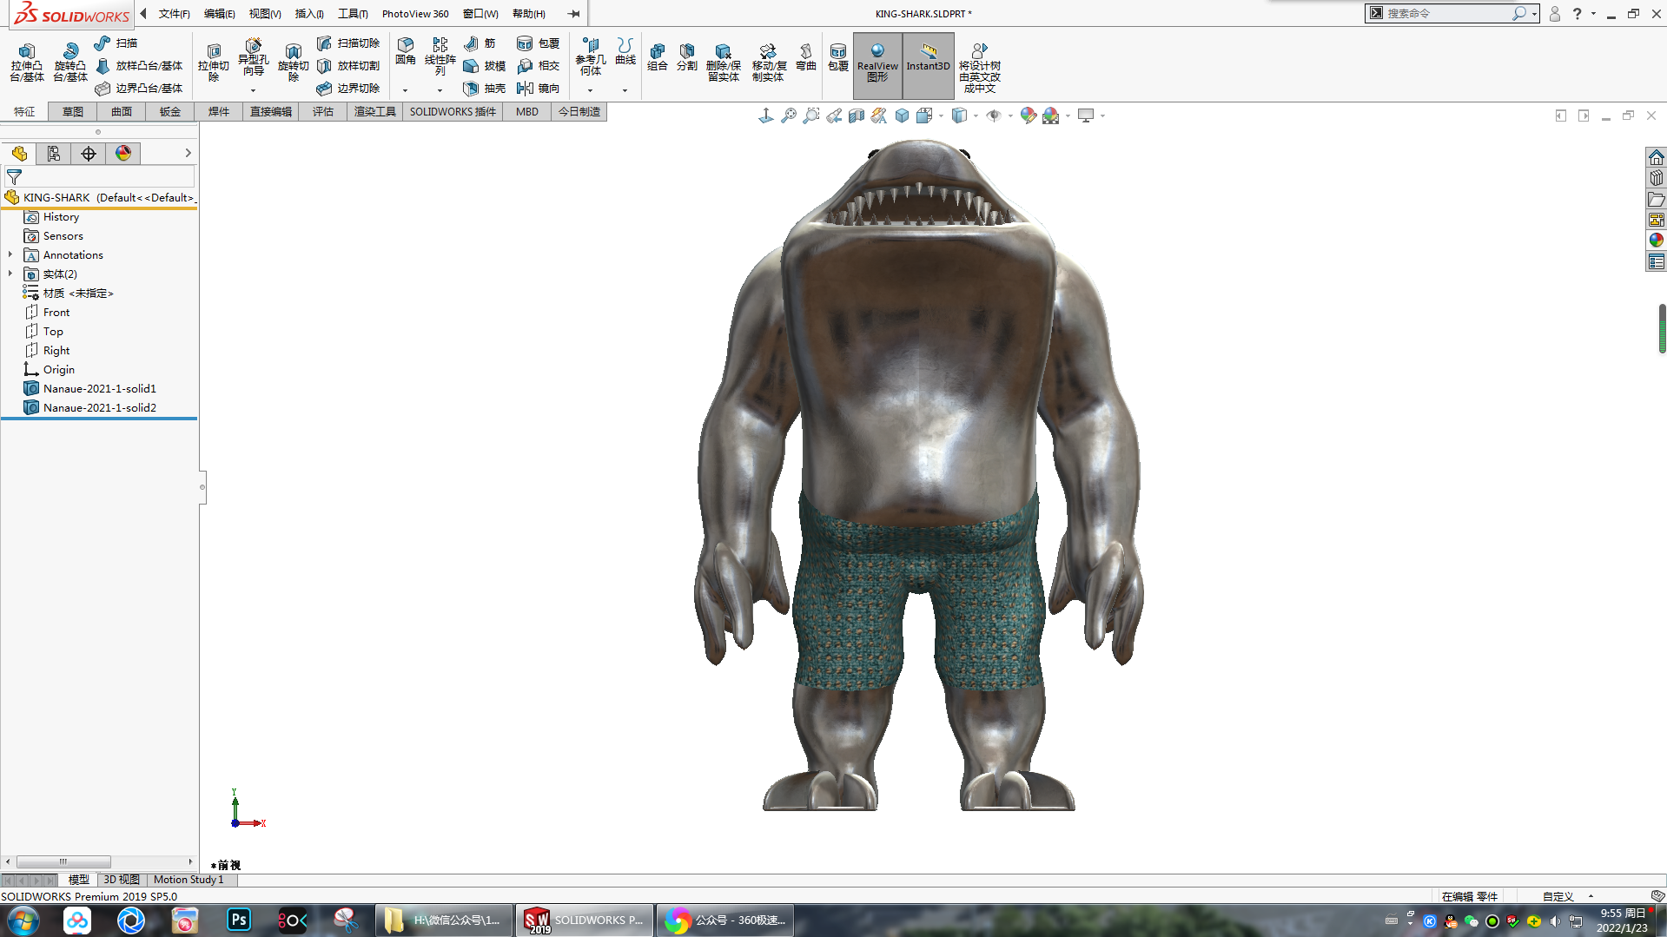Expand the 实体(2) solid bodies folder
This screenshot has height=937, width=1667.
point(10,274)
